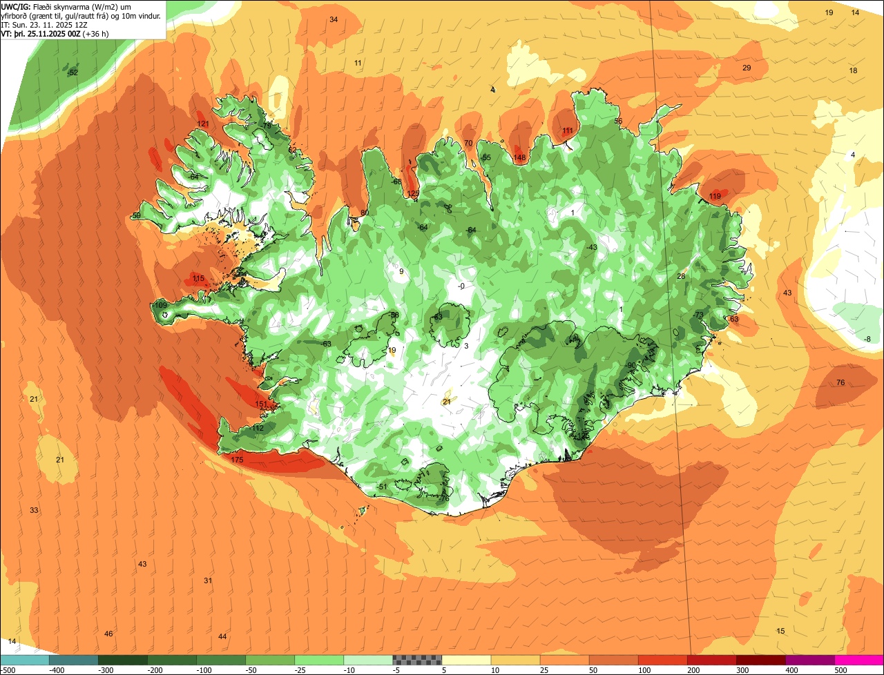Click the '15' value in the bottom-right sea

(780, 632)
